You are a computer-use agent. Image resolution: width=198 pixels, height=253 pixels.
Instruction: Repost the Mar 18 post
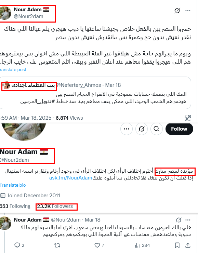[x=57, y=245]
